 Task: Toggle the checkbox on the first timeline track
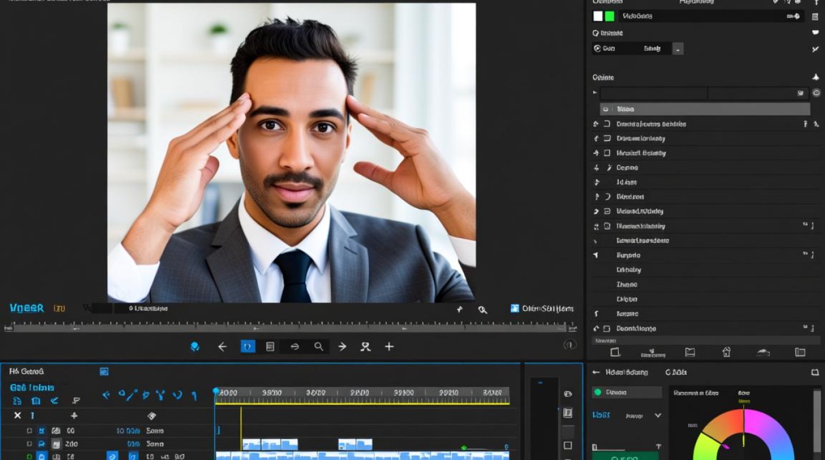pos(29,431)
